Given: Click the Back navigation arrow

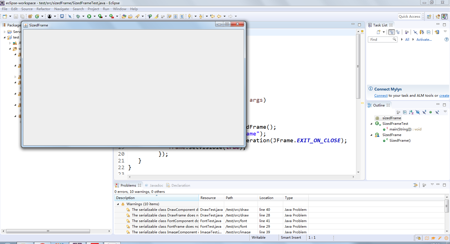Looking at the screenshot, I should pyautogui.click(x=219, y=16).
